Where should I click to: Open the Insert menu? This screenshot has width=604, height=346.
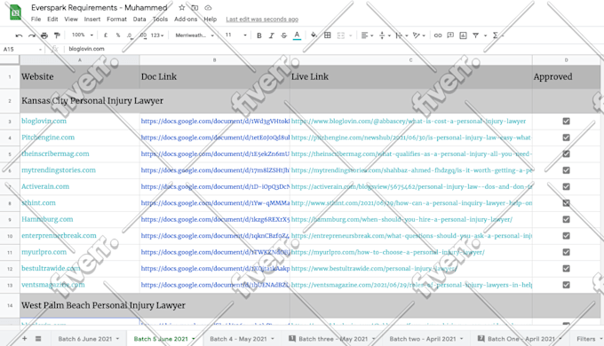92,20
